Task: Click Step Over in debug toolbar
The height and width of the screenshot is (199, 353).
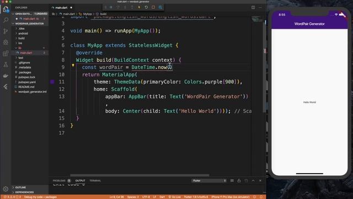Action: point(118,7)
